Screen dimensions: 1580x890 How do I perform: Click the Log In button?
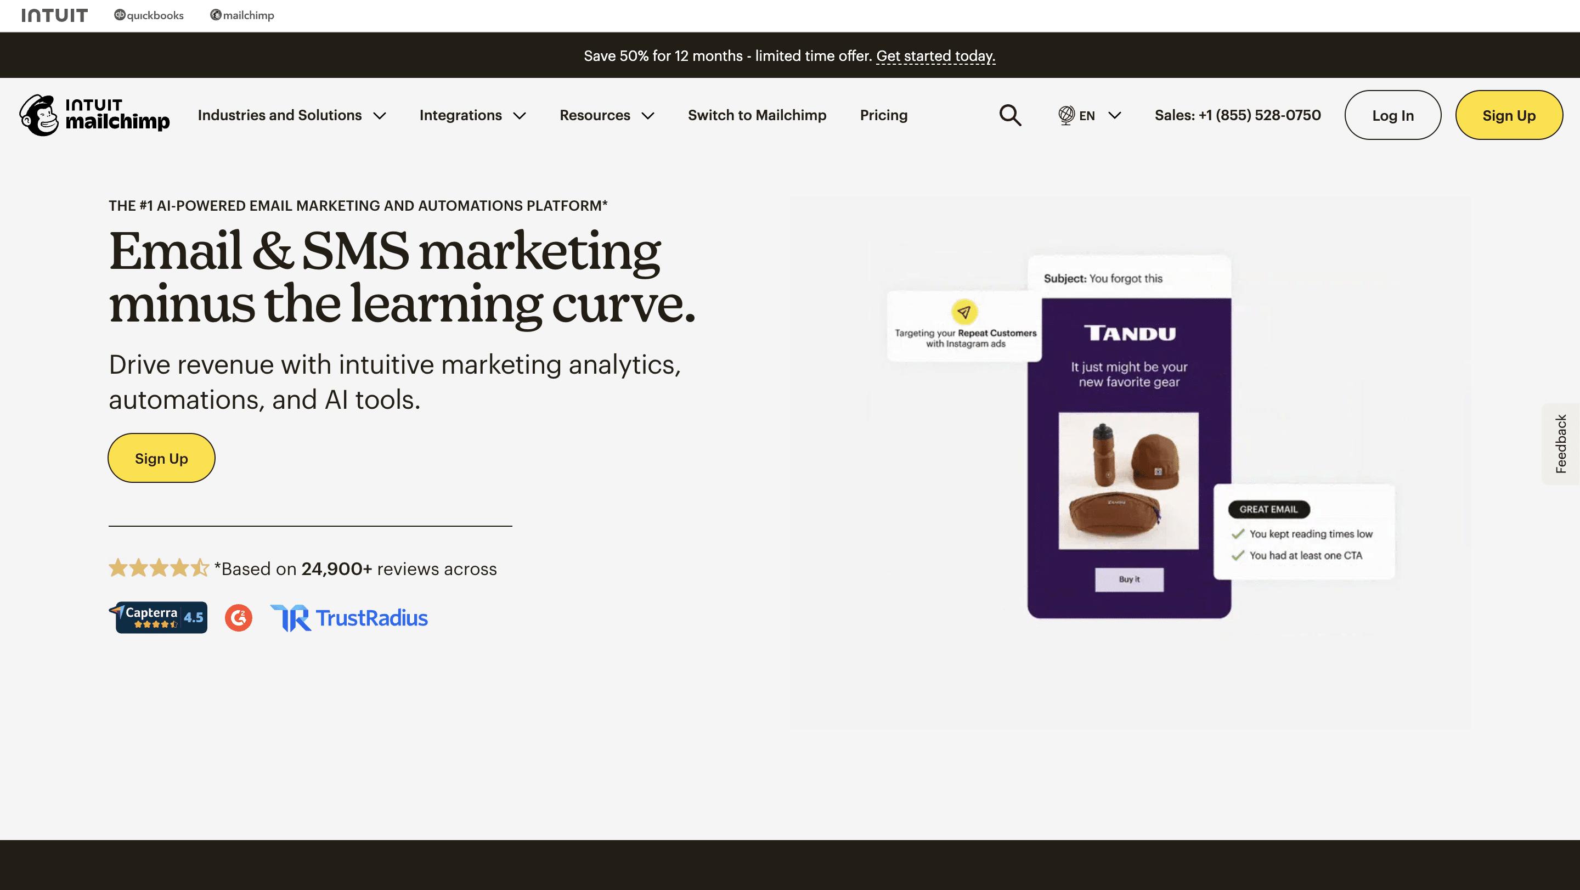pyautogui.click(x=1392, y=115)
